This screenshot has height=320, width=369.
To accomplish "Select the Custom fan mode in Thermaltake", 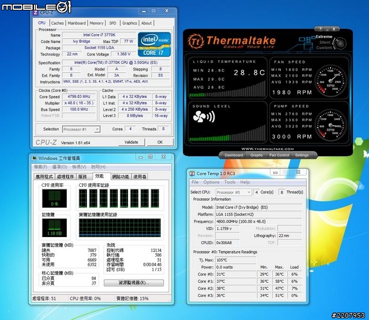I will [x=324, y=47].
